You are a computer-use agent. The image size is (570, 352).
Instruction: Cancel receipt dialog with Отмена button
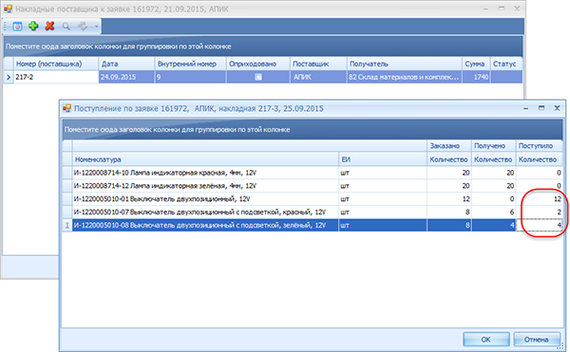536,340
